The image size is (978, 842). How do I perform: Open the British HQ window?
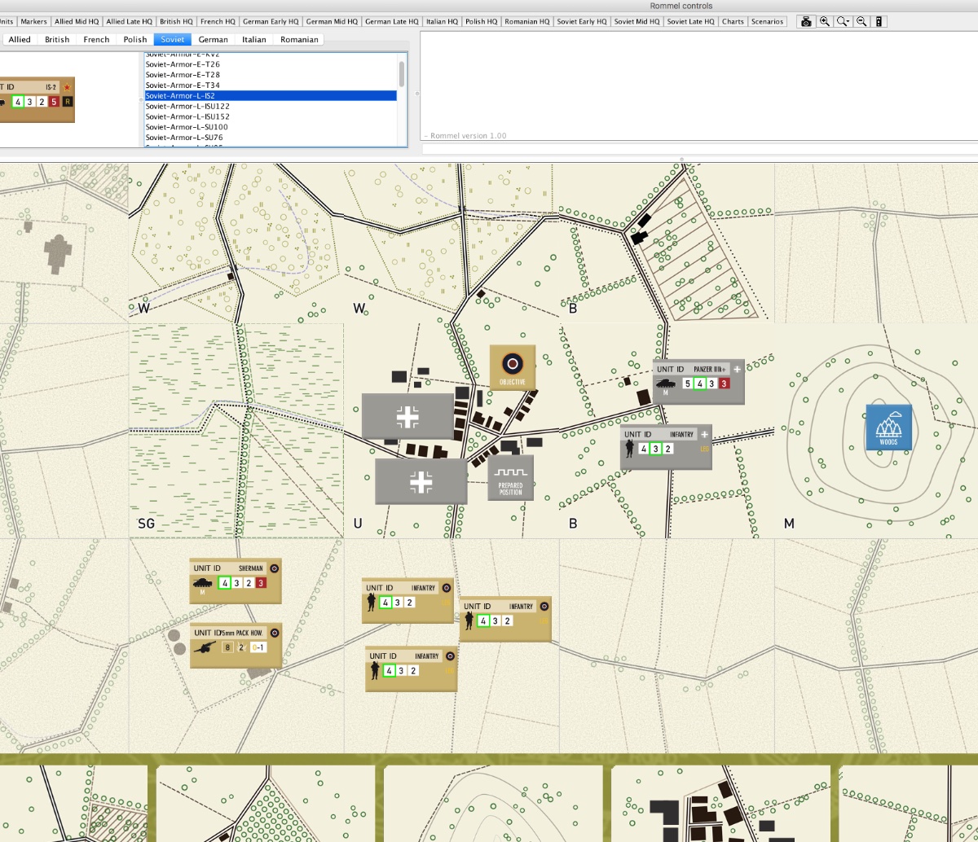tap(176, 22)
